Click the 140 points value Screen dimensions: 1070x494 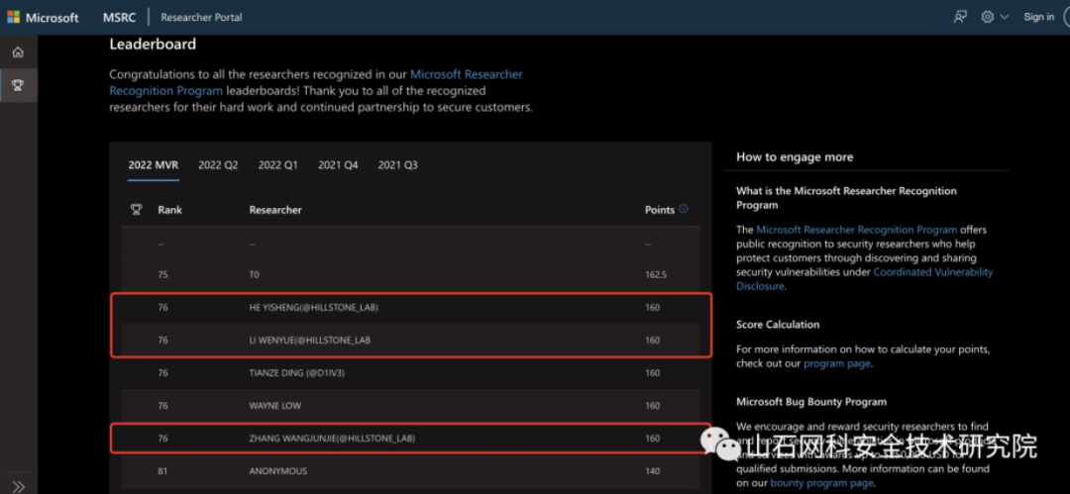point(652,471)
